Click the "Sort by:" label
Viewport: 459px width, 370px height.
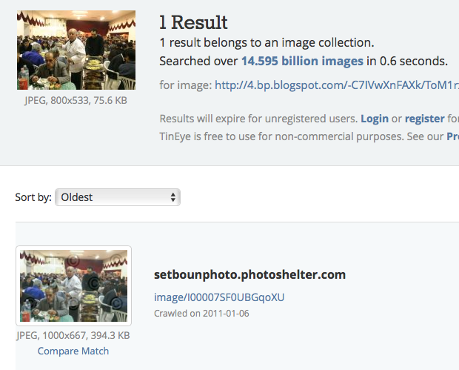[x=33, y=197]
